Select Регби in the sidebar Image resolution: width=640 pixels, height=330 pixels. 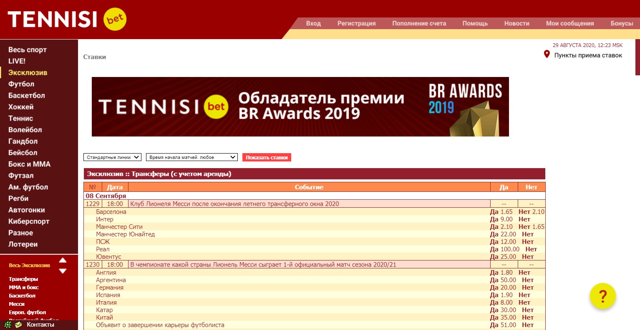tap(18, 198)
